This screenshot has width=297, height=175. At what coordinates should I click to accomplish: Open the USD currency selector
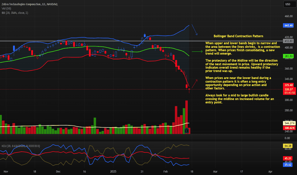(290, 4)
